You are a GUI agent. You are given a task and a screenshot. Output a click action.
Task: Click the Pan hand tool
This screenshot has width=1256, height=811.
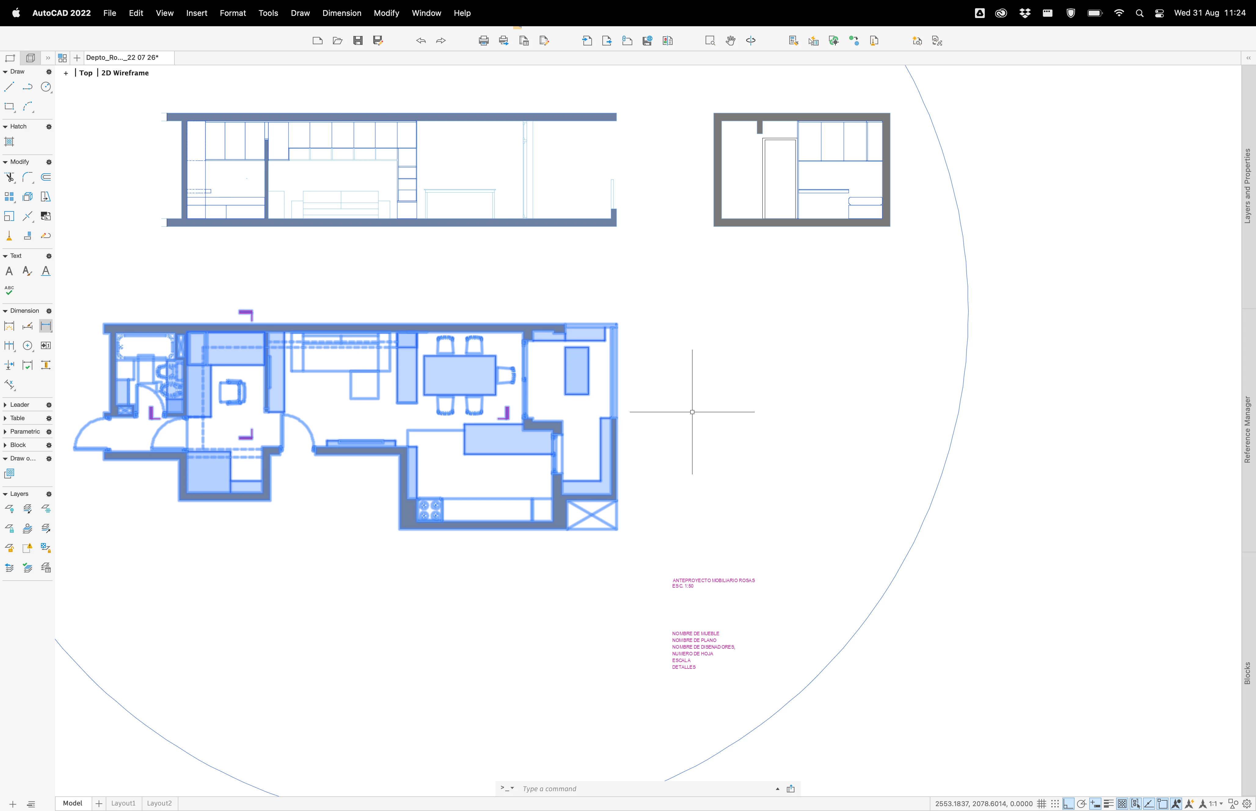pos(730,41)
